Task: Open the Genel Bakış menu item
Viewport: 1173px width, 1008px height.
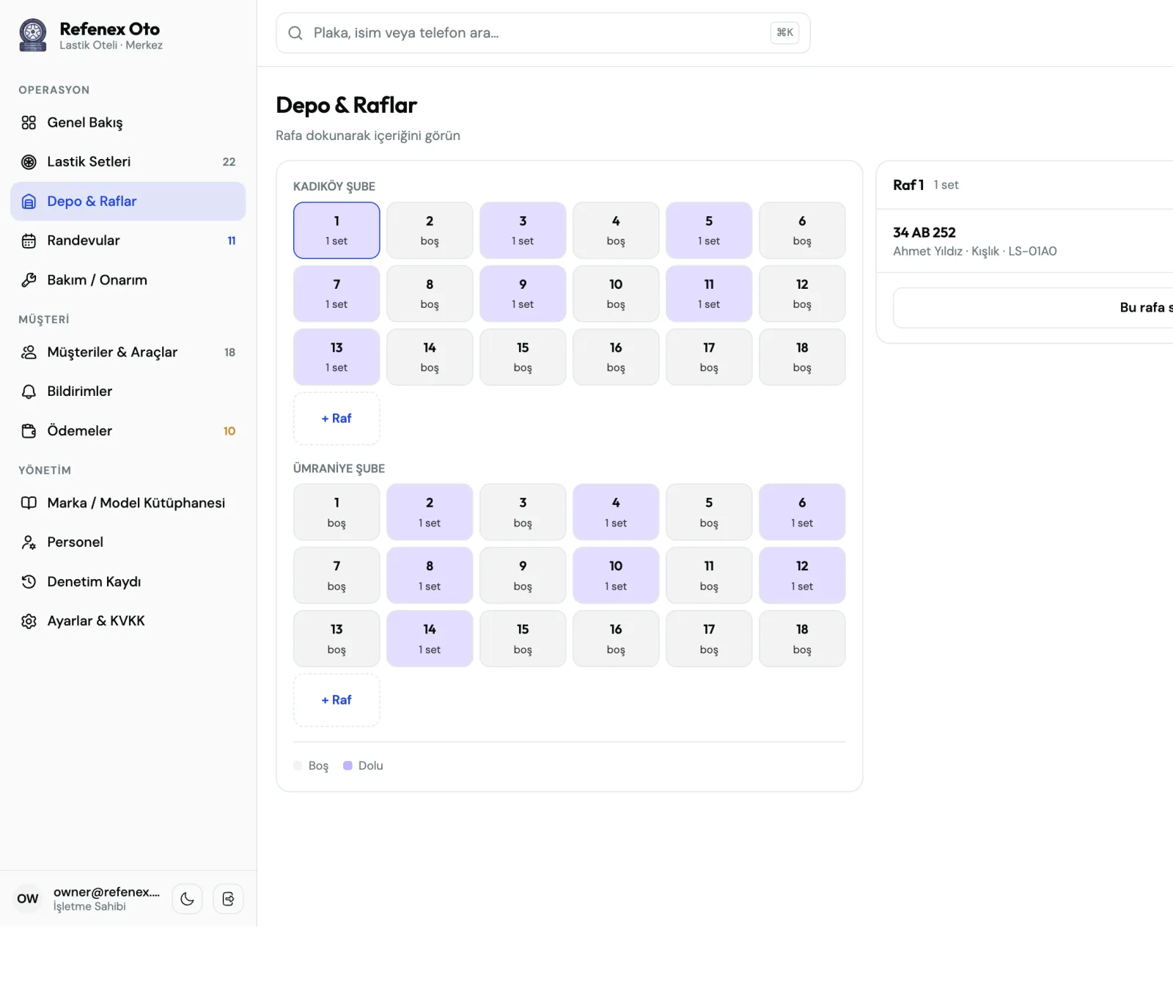Action: (x=128, y=122)
